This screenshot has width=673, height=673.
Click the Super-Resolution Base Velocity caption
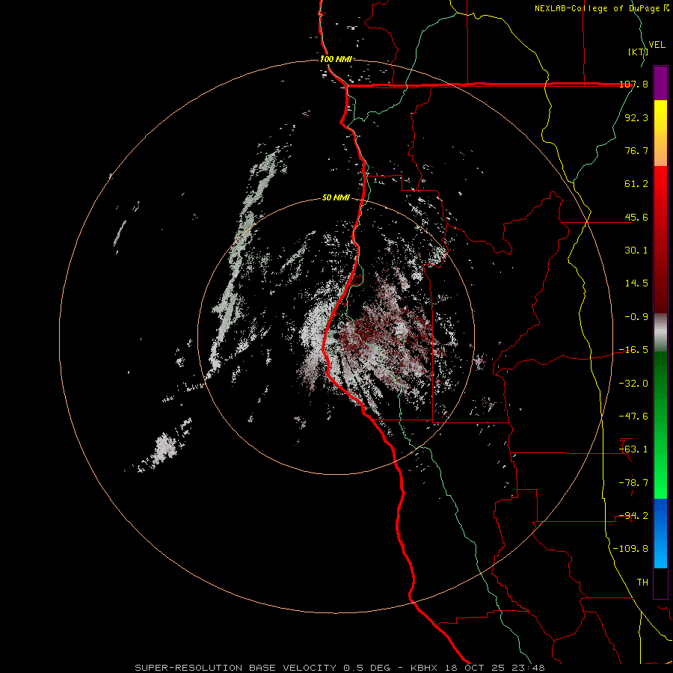click(340, 668)
